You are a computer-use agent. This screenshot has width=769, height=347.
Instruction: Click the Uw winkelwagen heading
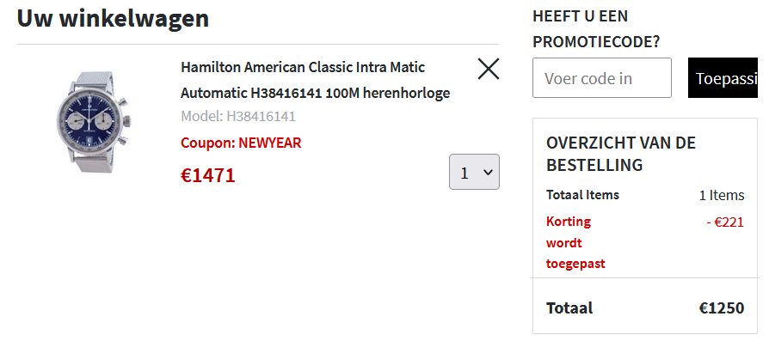[113, 18]
